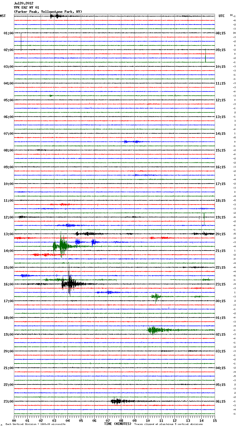Click the date label Jul20,2012
This screenshot has width=237, height=428.
click(x=23, y=3)
